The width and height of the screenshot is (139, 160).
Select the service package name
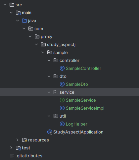[x=67, y=92]
